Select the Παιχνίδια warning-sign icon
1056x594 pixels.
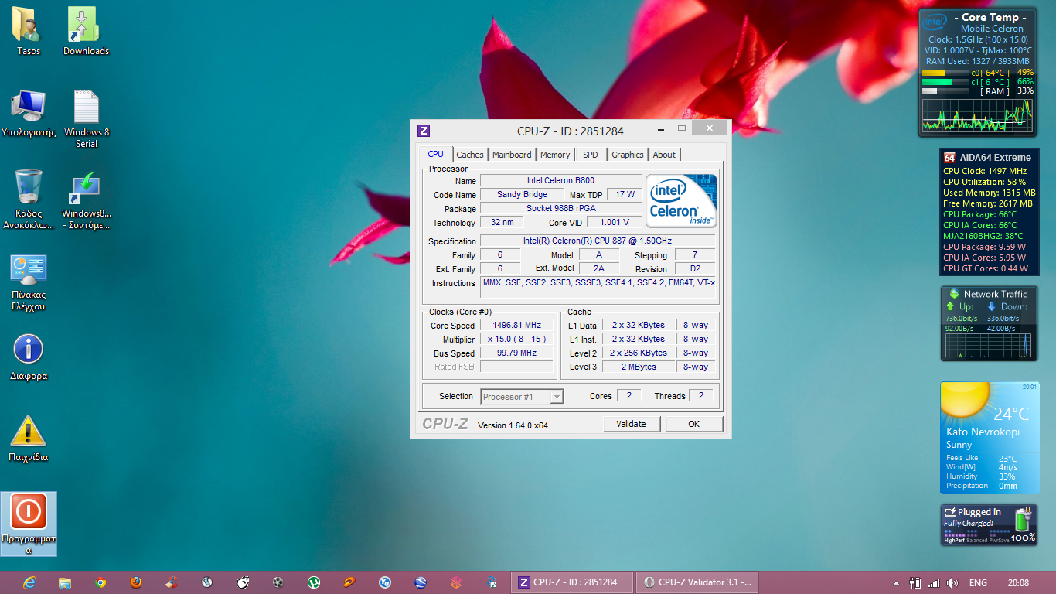point(29,439)
